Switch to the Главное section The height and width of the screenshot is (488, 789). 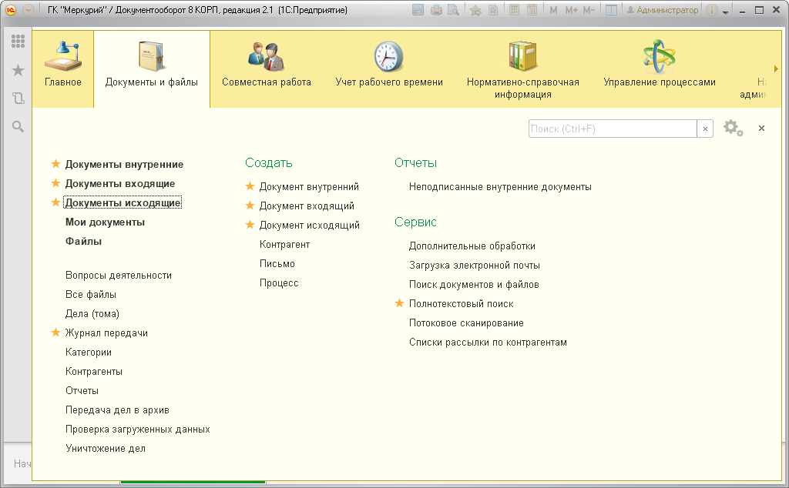click(x=63, y=69)
